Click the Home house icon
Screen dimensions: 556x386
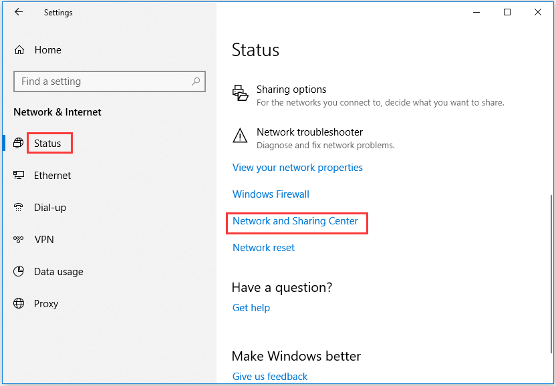click(19, 50)
